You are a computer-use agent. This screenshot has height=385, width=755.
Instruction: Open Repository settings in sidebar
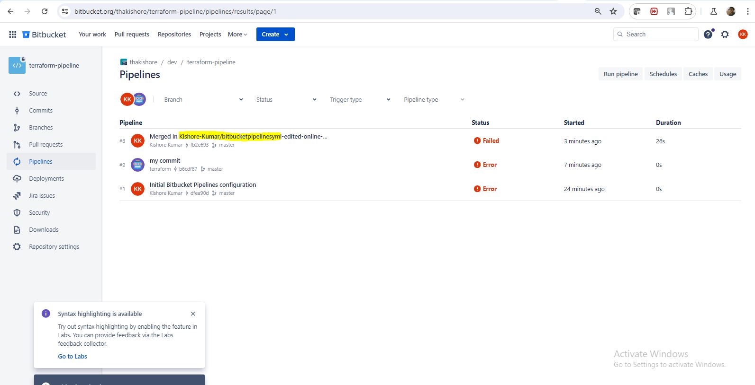point(54,247)
